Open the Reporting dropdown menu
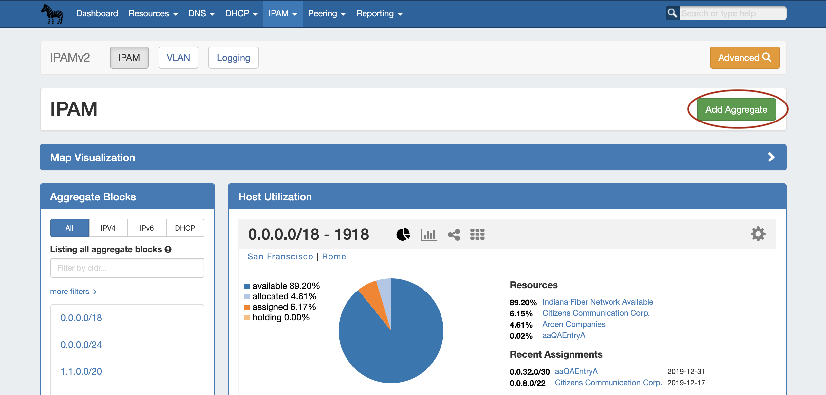 click(x=379, y=14)
